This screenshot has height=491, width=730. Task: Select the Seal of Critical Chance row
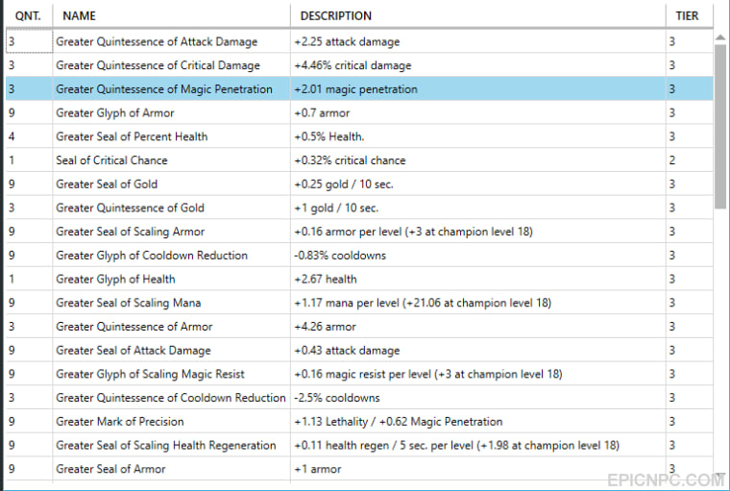point(359,160)
